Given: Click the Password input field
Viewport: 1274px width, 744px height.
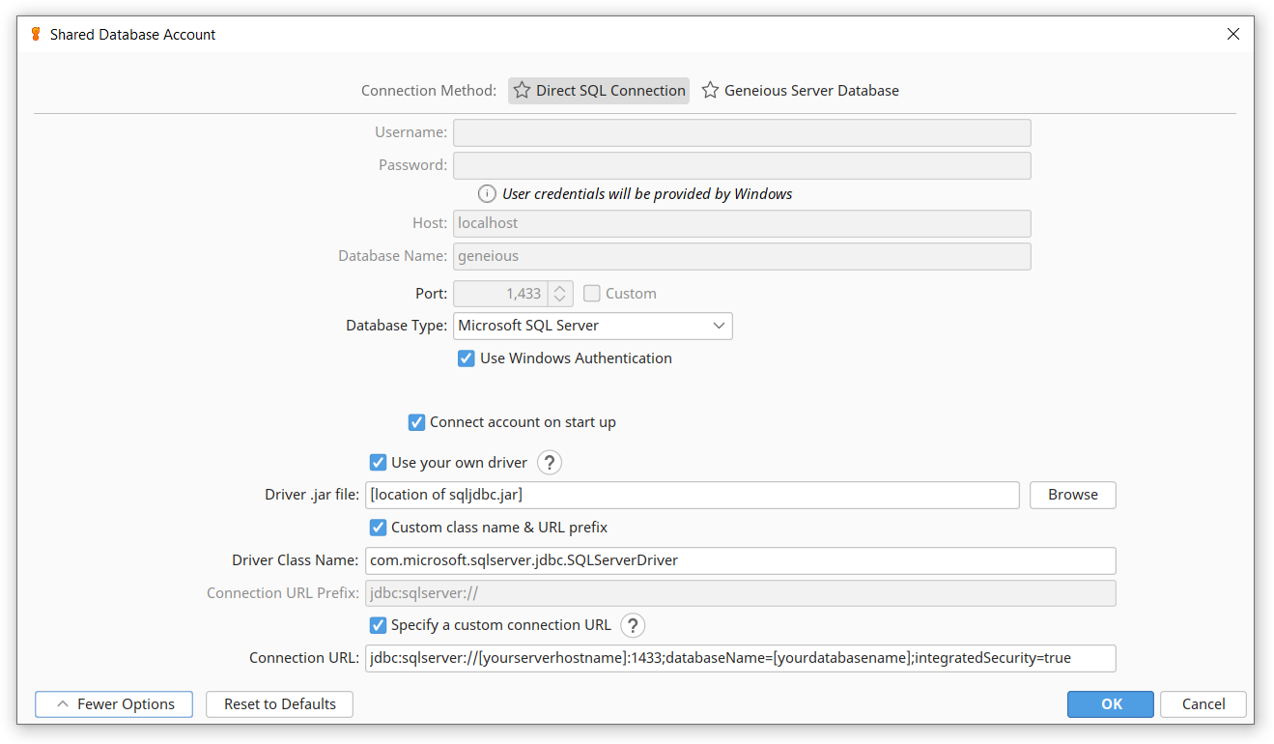Looking at the screenshot, I should (x=742, y=165).
